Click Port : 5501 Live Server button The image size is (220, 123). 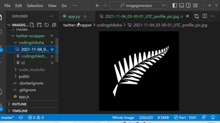click(185, 118)
